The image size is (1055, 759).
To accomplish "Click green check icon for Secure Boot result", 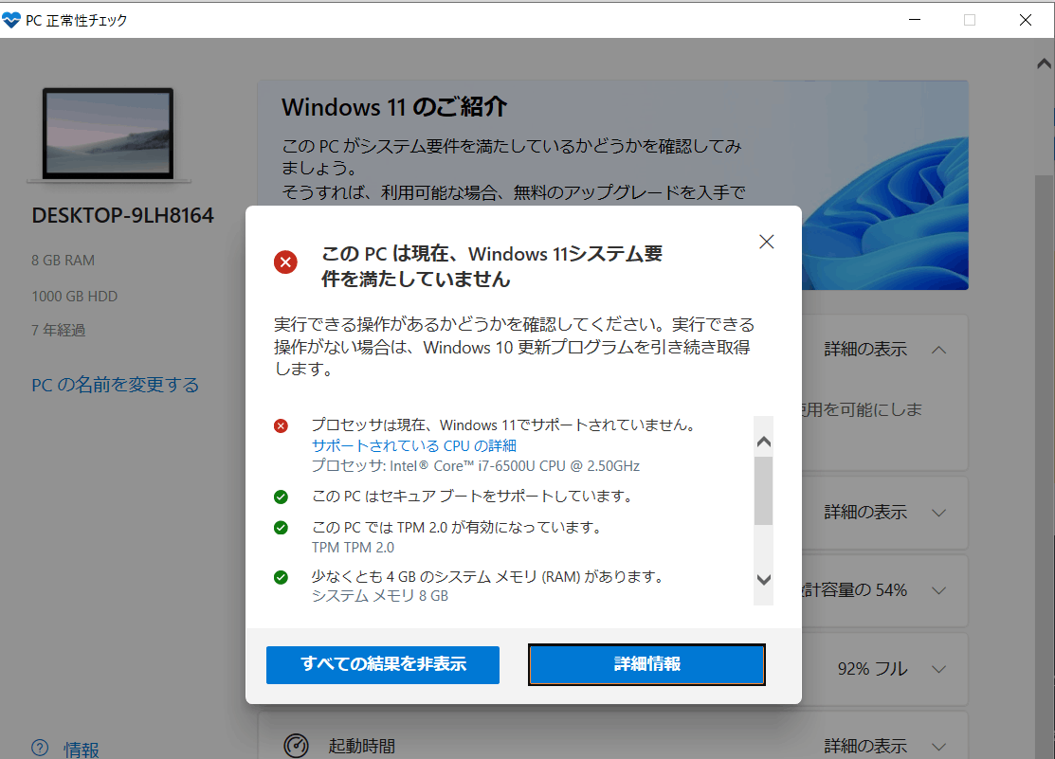I will 282,497.
